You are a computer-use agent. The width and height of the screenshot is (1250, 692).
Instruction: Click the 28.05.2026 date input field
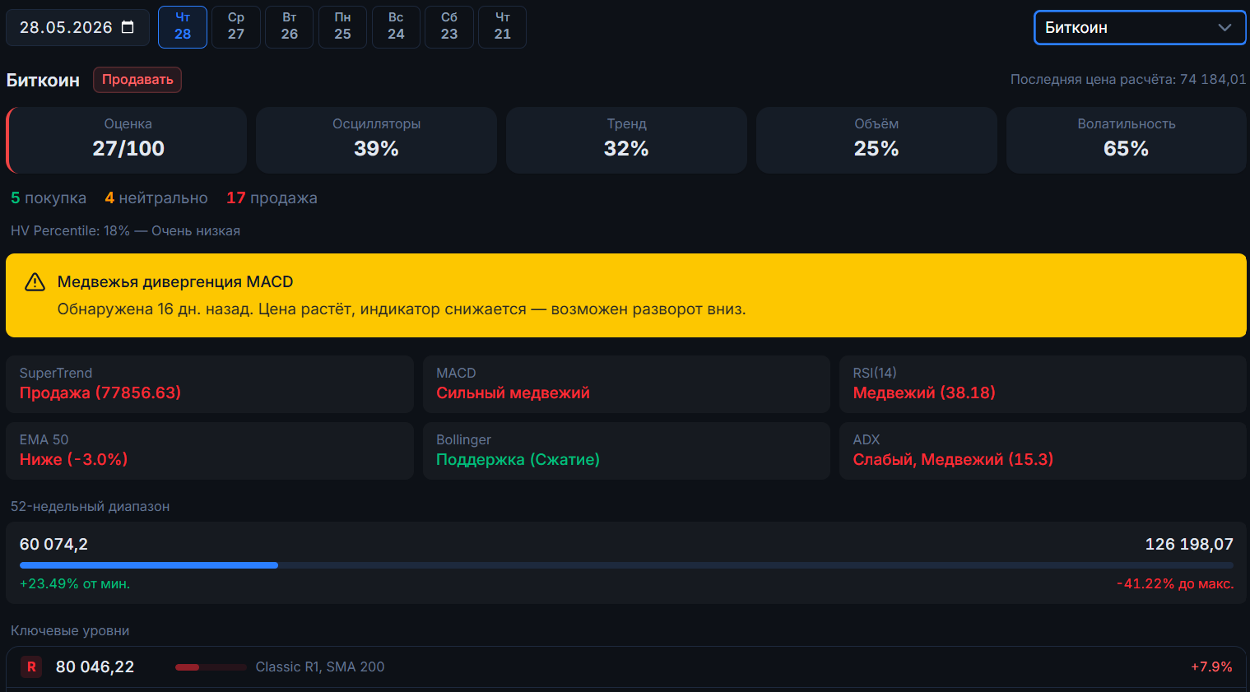[x=77, y=28]
